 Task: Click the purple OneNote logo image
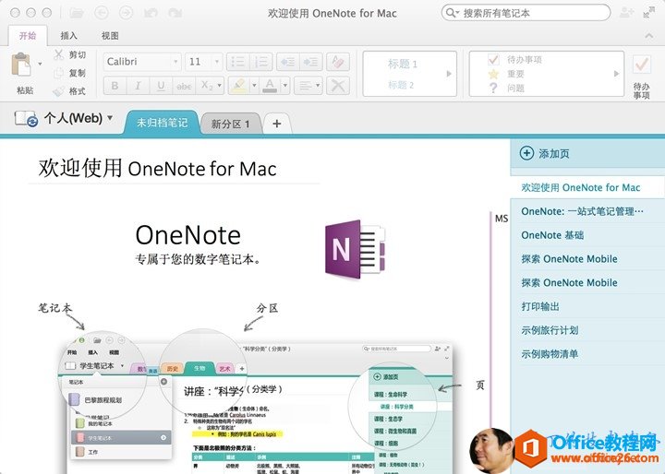[356, 249]
